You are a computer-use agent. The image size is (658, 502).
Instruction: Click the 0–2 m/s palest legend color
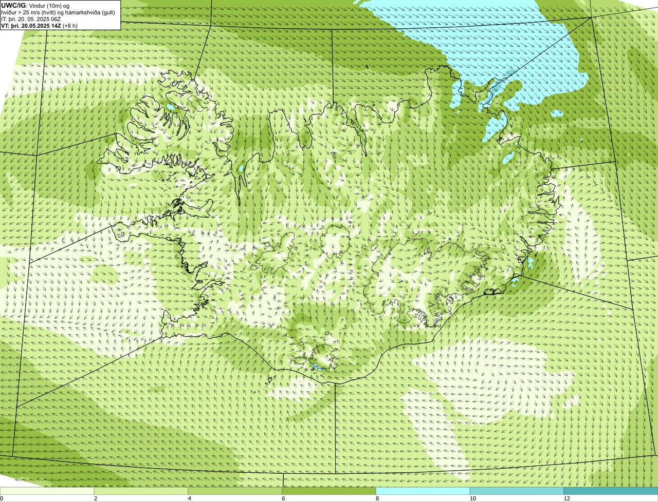[47, 491]
